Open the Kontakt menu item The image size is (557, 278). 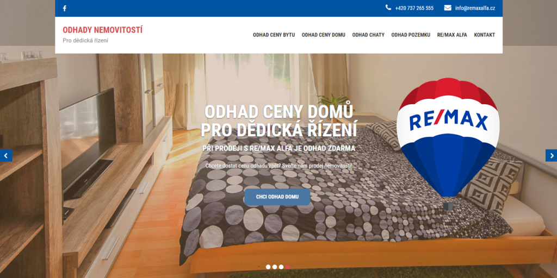[484, 35]
